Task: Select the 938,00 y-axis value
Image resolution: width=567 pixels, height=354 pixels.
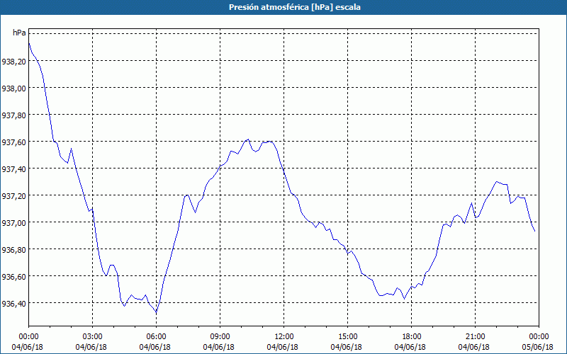Action: click(13, 88)
